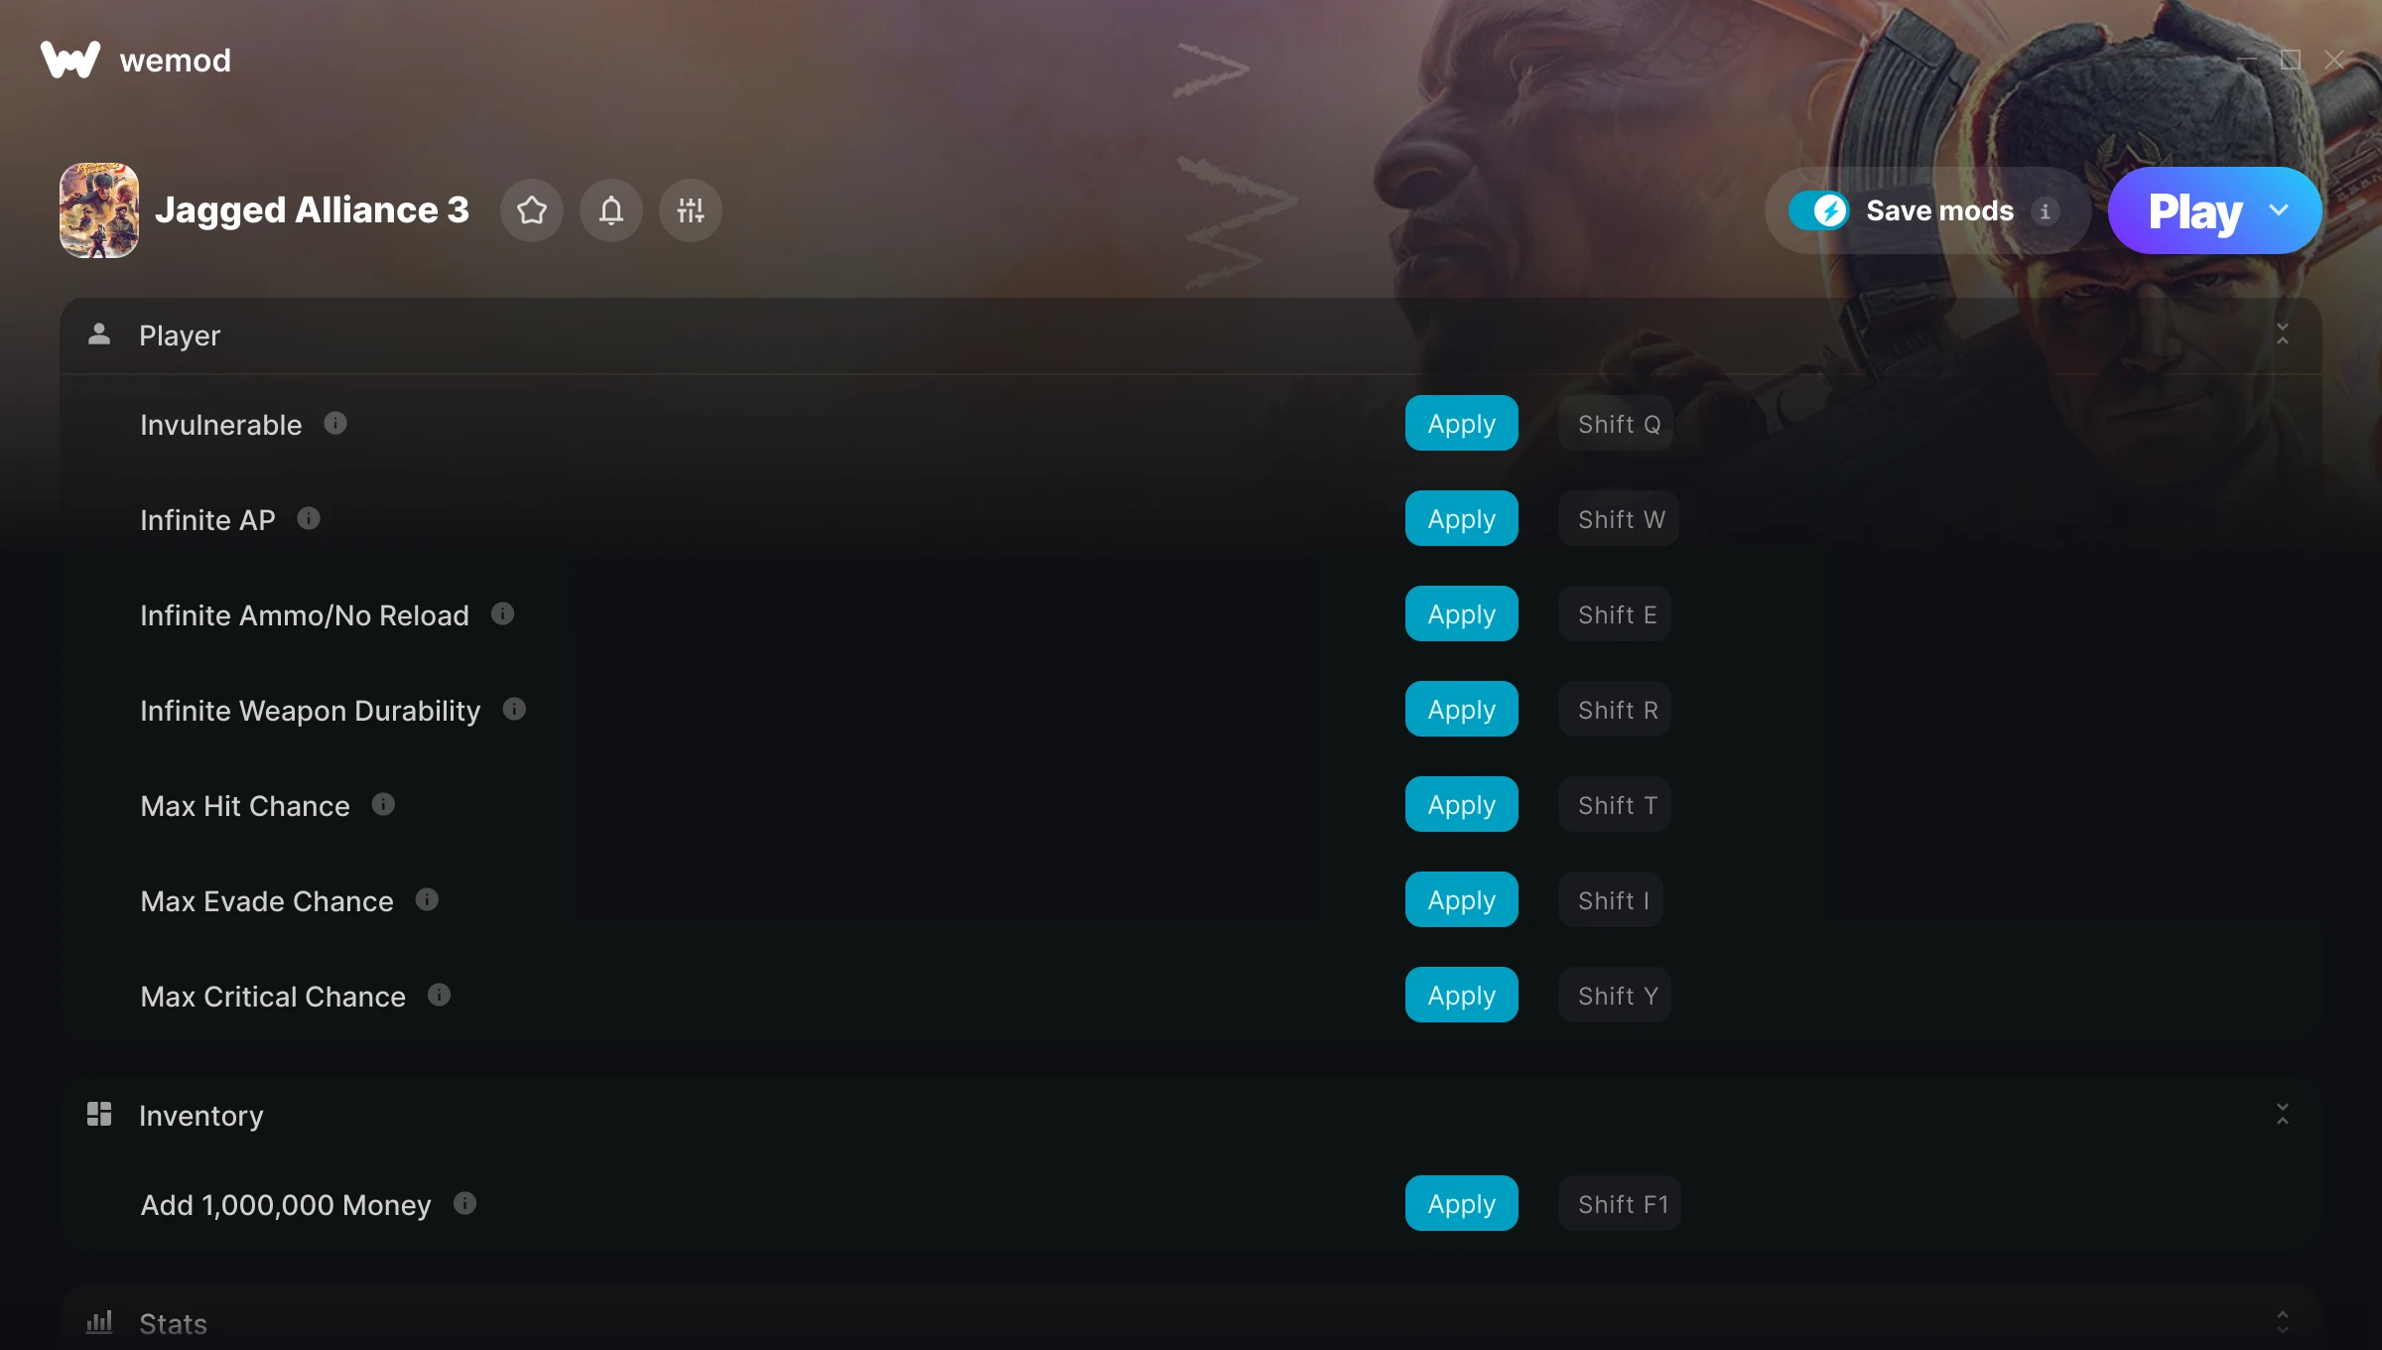Expand the Stats section
The width and height of the screenshot is (2382, 1350).
point(2283,1322)
